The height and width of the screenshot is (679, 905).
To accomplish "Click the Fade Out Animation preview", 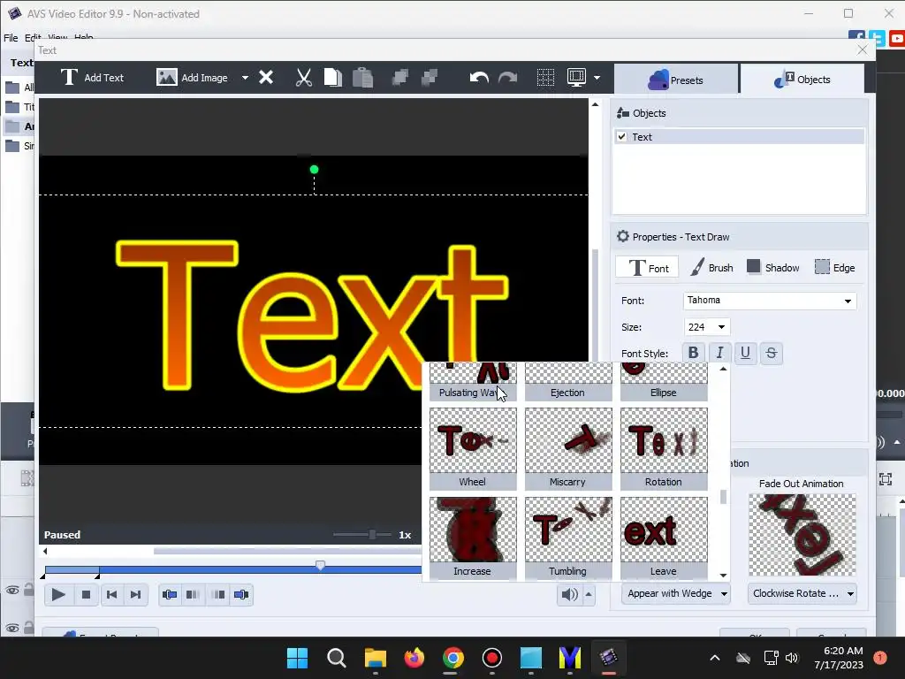I will 802,535.
